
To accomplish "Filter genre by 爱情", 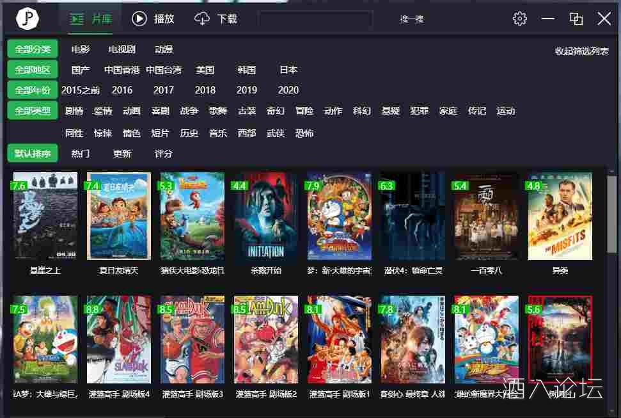I will pyautogui.click(x=103, y=111).
